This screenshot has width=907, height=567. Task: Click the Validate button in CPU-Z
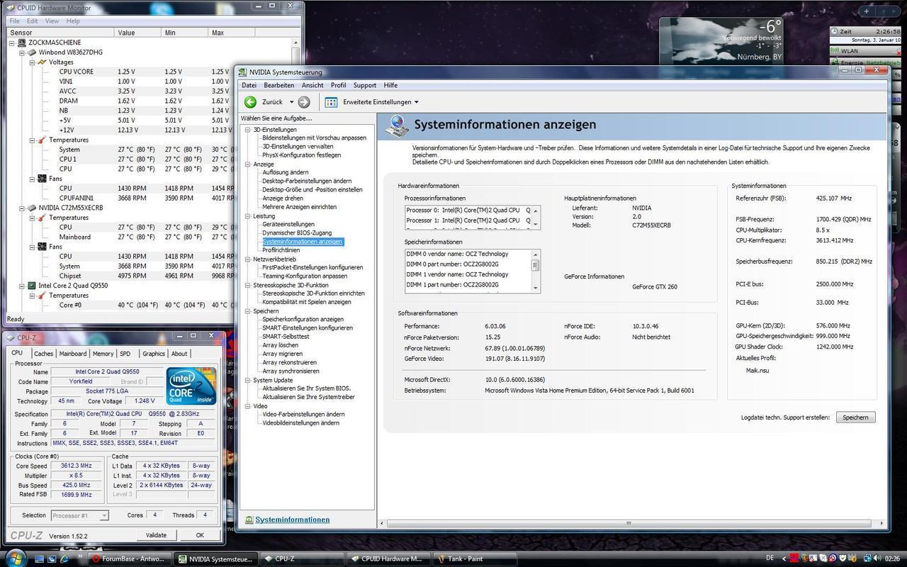click(156, 535)
